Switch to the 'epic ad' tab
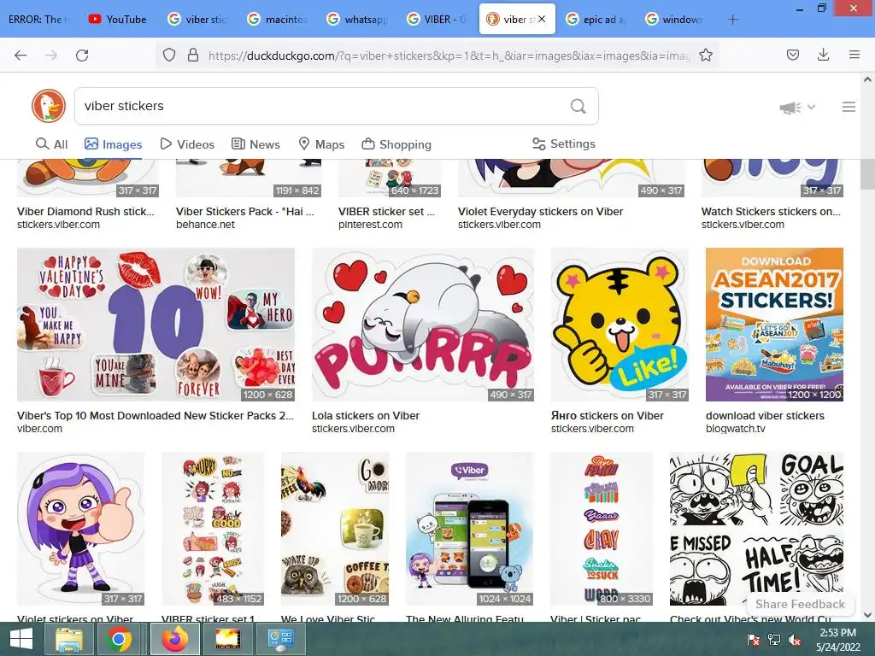Image resolution: width=875 pixels, height=656 pixels. tap(596, 19)
